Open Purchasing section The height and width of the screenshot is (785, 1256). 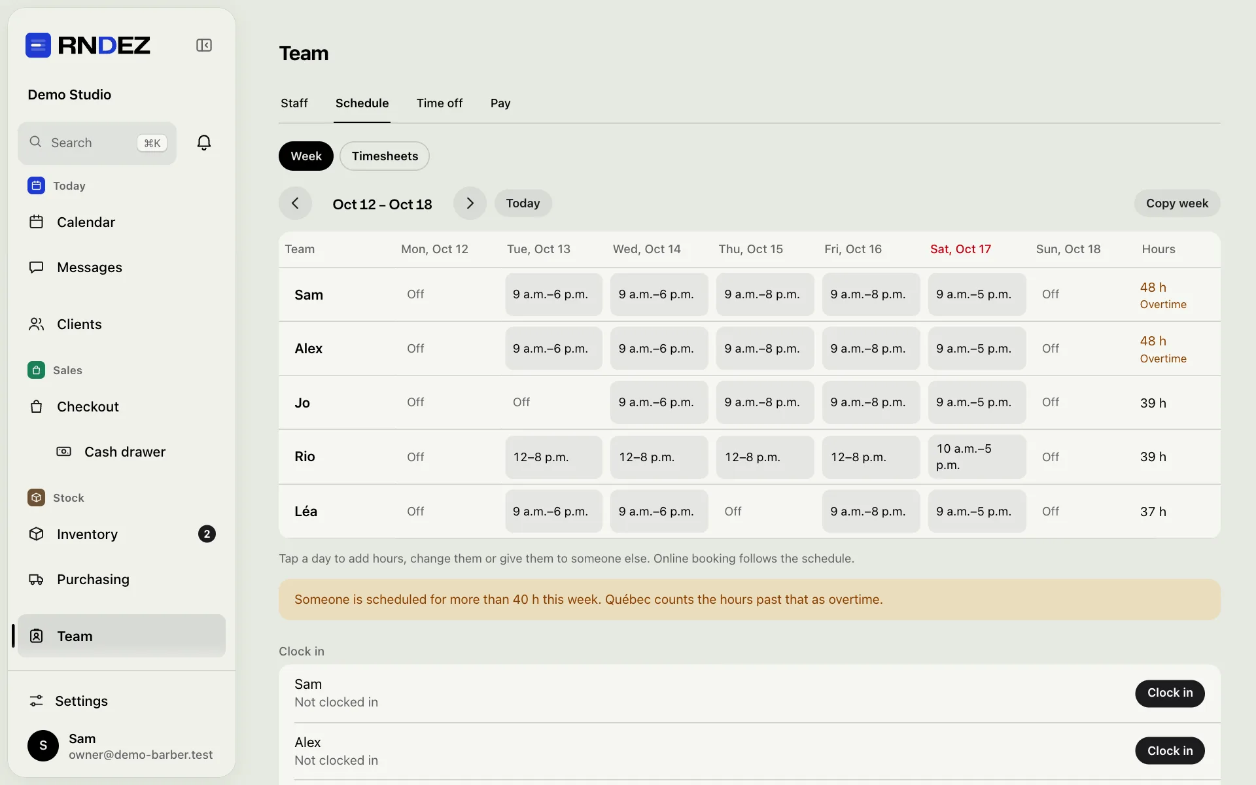(122, 580)
